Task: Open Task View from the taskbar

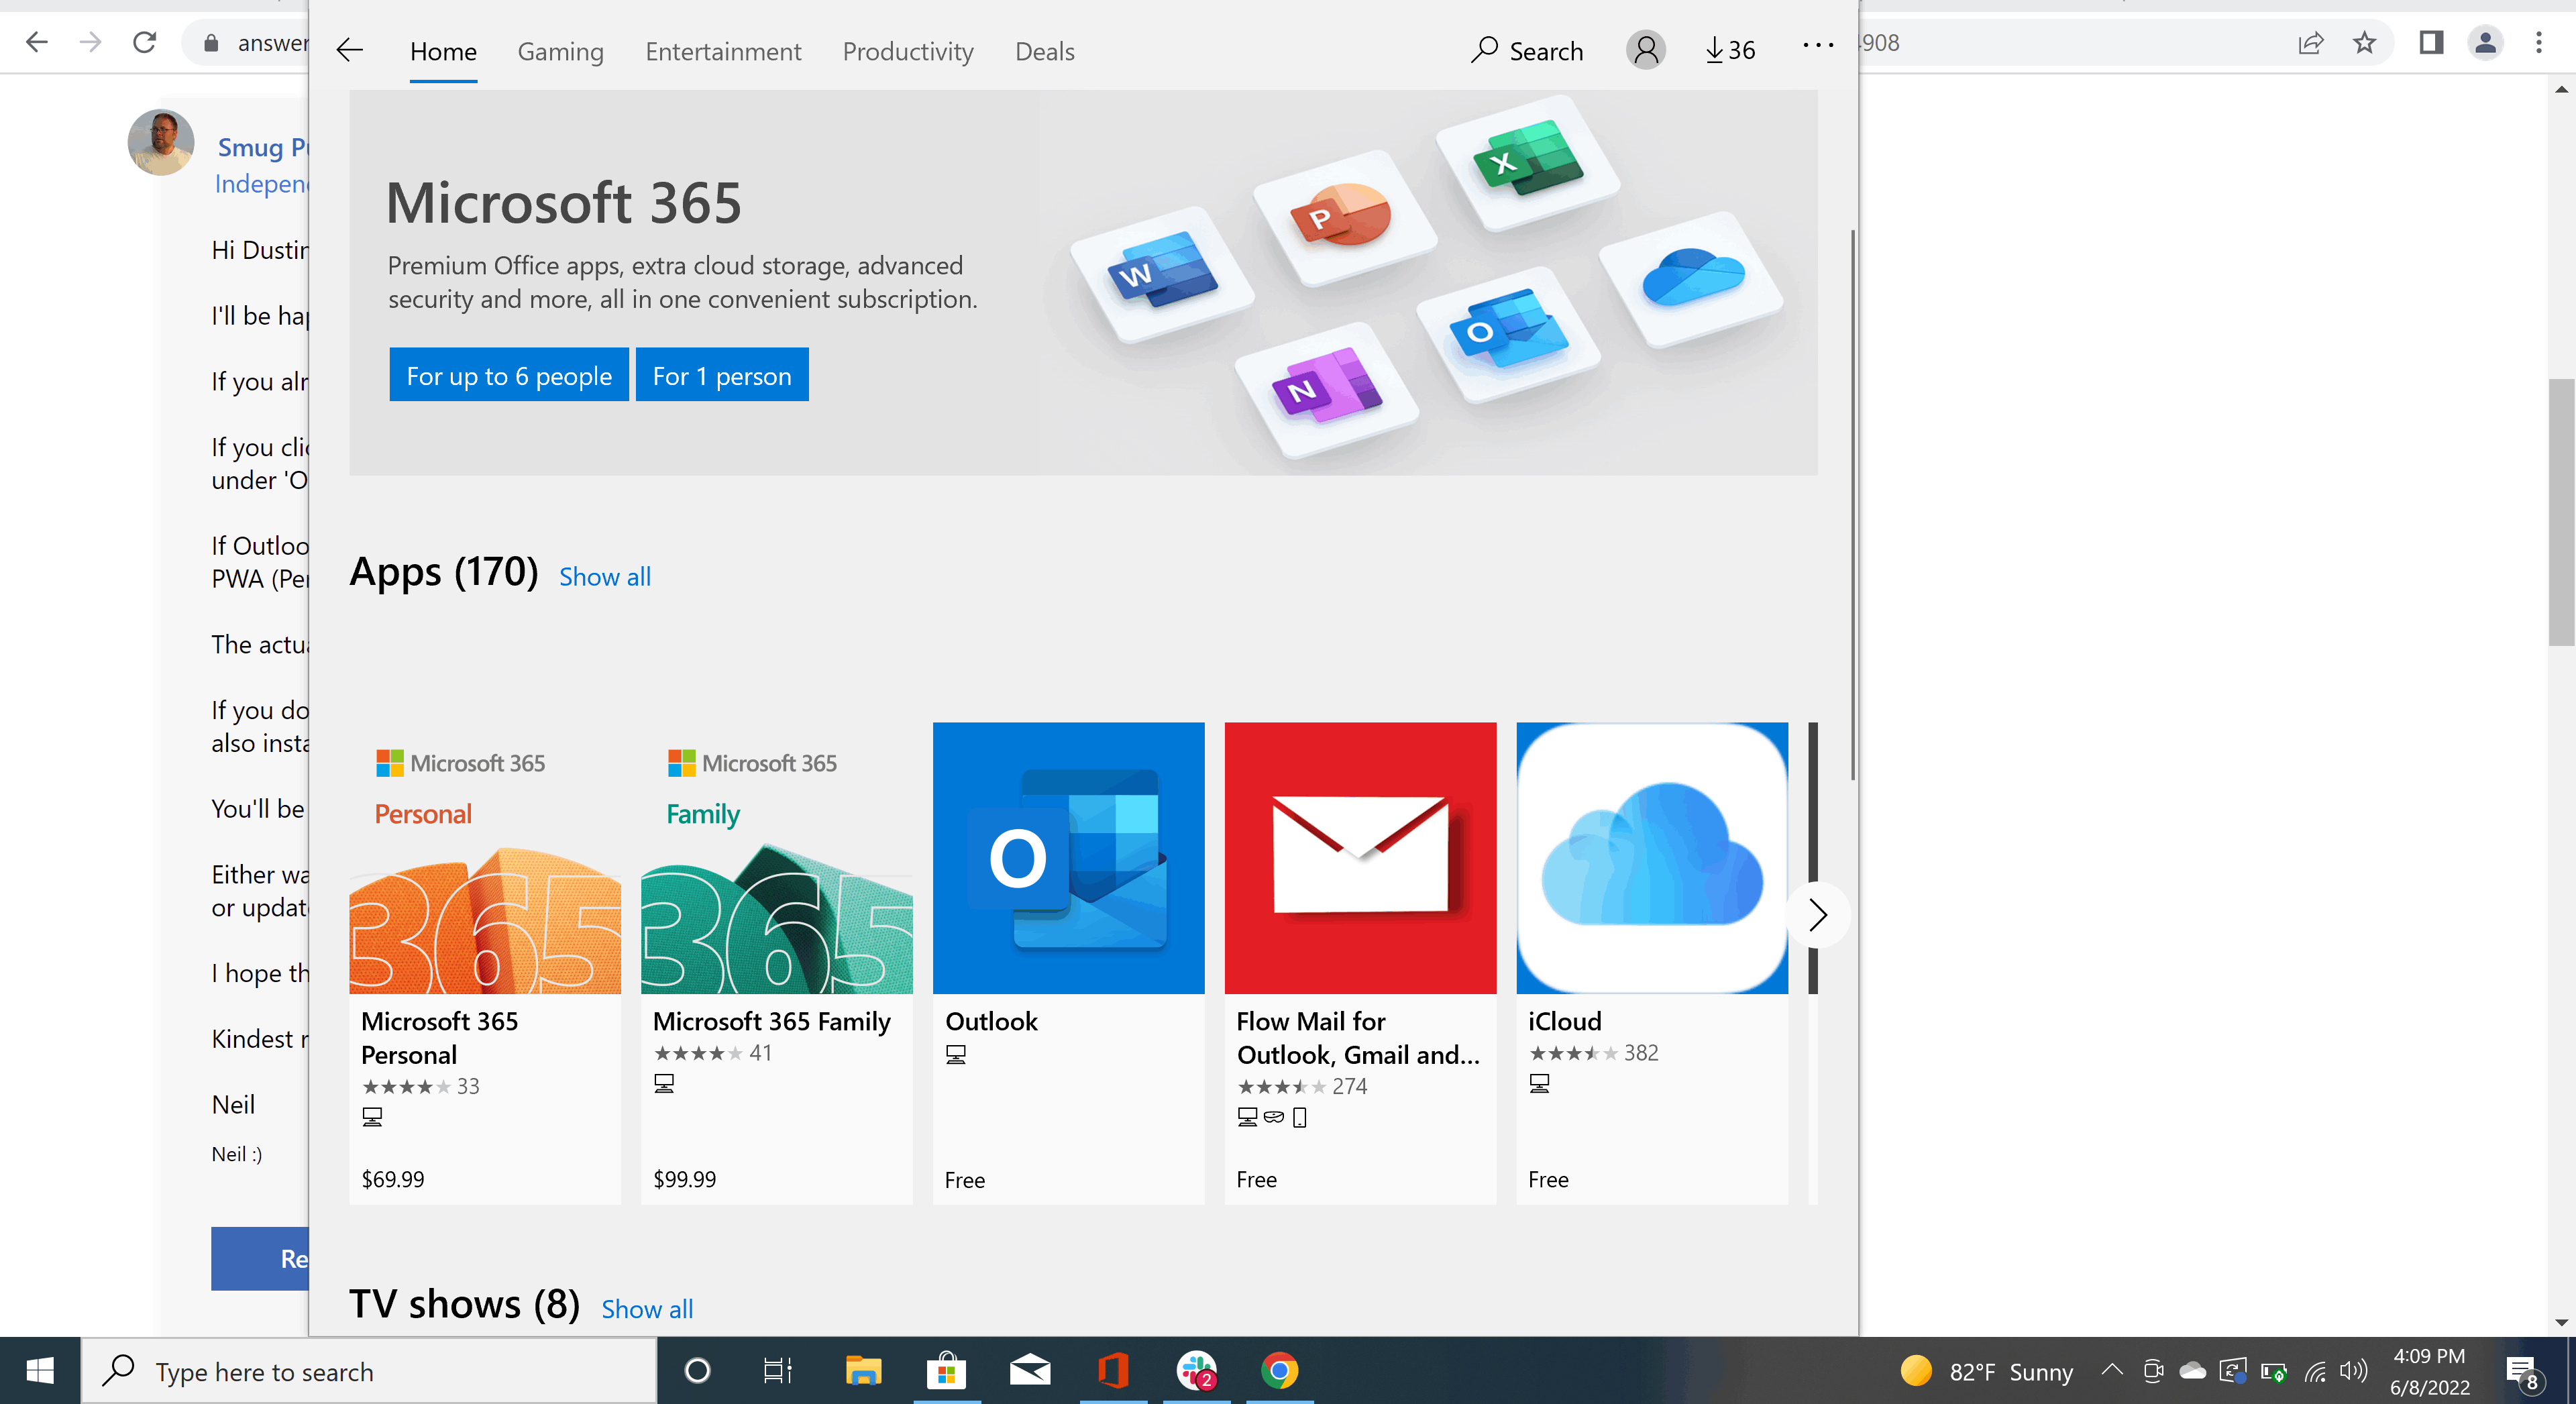Action: [778, 1371]
